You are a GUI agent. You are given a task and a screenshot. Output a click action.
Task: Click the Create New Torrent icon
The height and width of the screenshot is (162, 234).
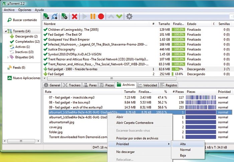pyautogui.click(x=64, y=16)
